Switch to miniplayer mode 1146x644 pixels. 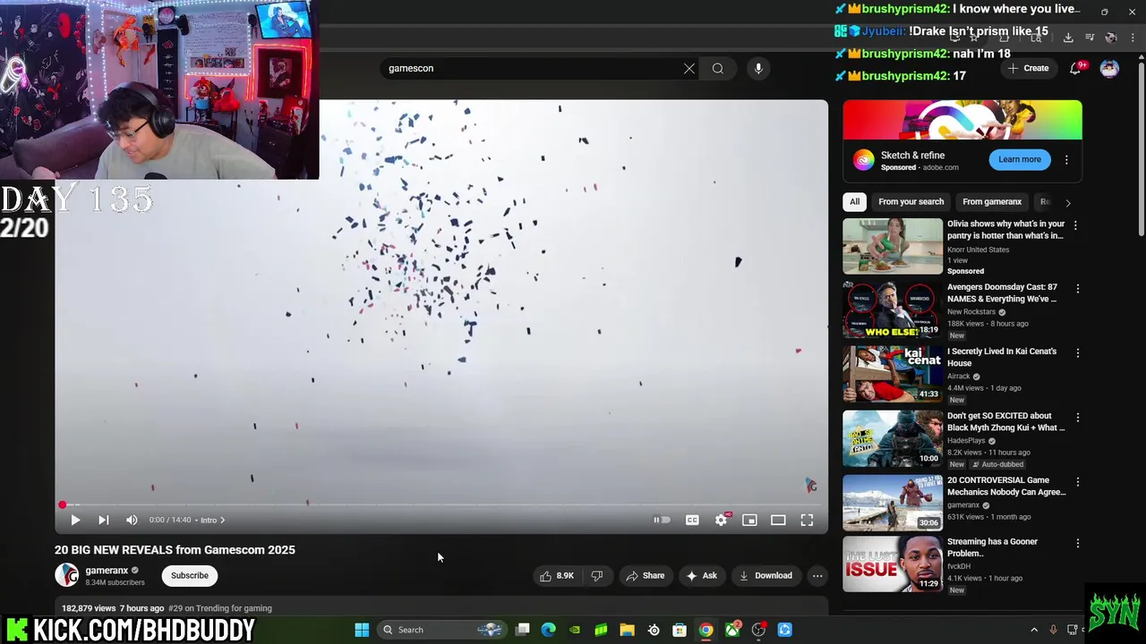point(749,520)
